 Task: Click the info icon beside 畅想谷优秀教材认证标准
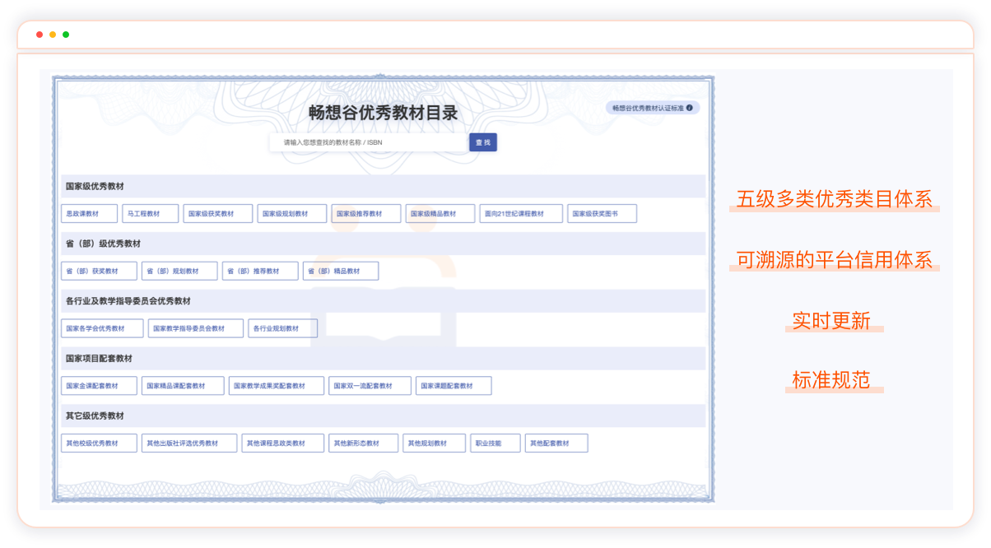pos(690,108)
